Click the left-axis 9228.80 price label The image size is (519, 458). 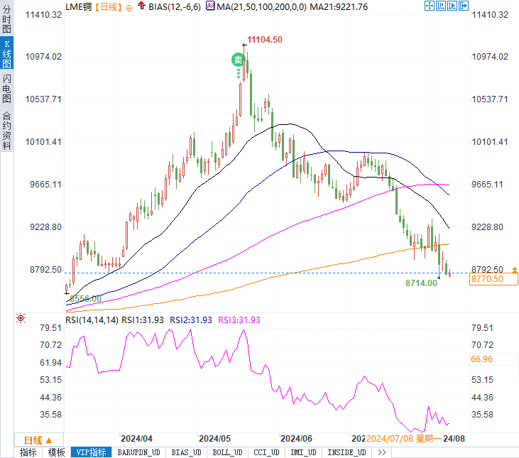45,227
